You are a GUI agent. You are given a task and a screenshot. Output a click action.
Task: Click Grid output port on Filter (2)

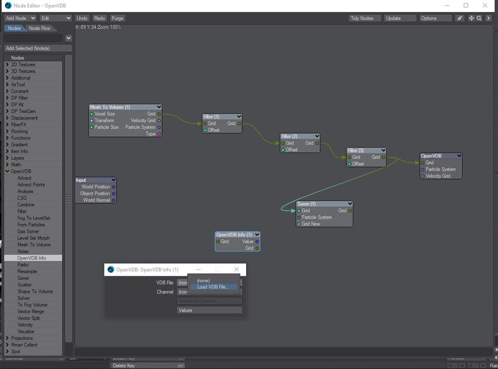tap(317, 143)
